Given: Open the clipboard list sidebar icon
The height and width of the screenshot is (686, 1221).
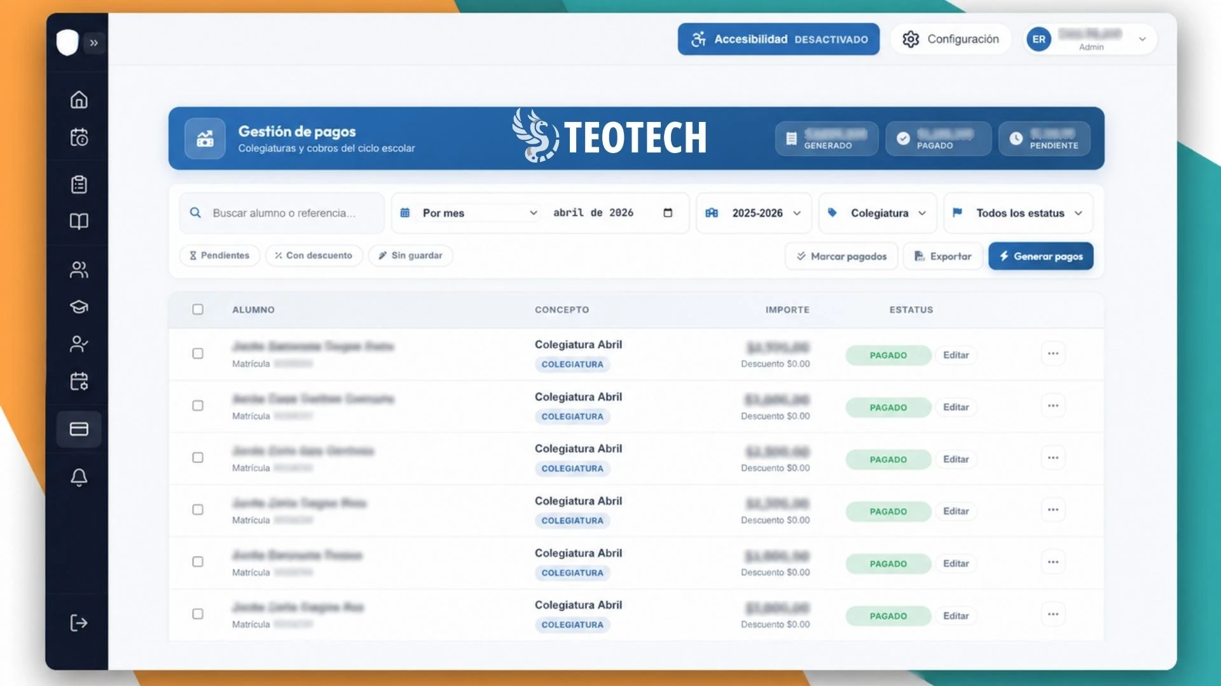Looking at the screenshot, I should click(x=79, y=184).
